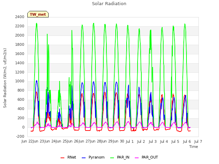Click the 2200 y-axis tick label
This screenshot has width=219, height=164.
pyautogui.click(x=20, y=26)
